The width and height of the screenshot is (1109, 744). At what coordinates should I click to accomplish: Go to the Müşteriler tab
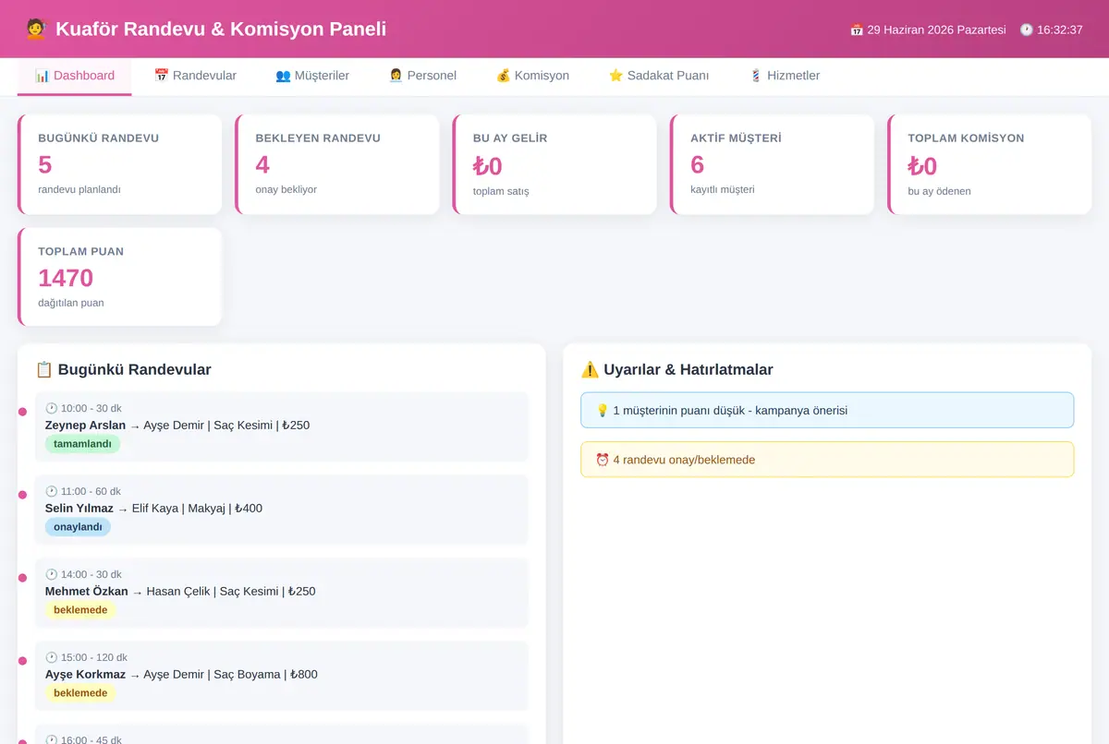(312, 76)
